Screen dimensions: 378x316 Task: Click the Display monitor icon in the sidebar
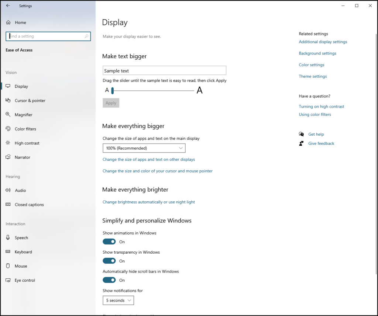8,86
